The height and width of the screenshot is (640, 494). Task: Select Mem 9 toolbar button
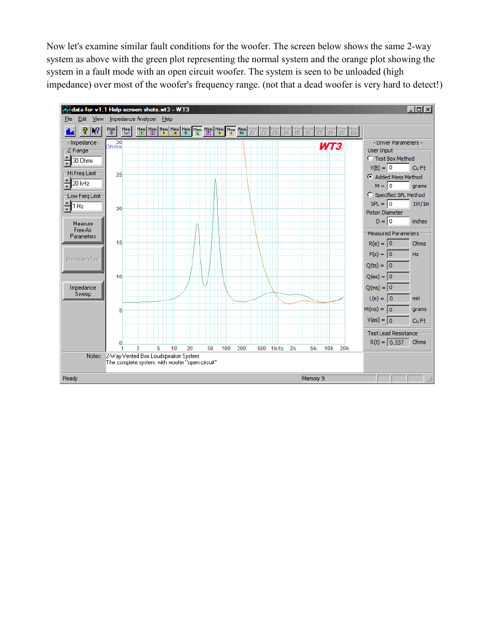(231, 131)
